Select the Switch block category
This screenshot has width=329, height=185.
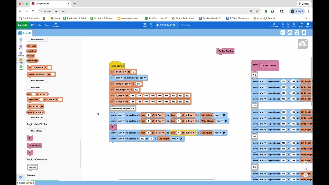[21, 68]
